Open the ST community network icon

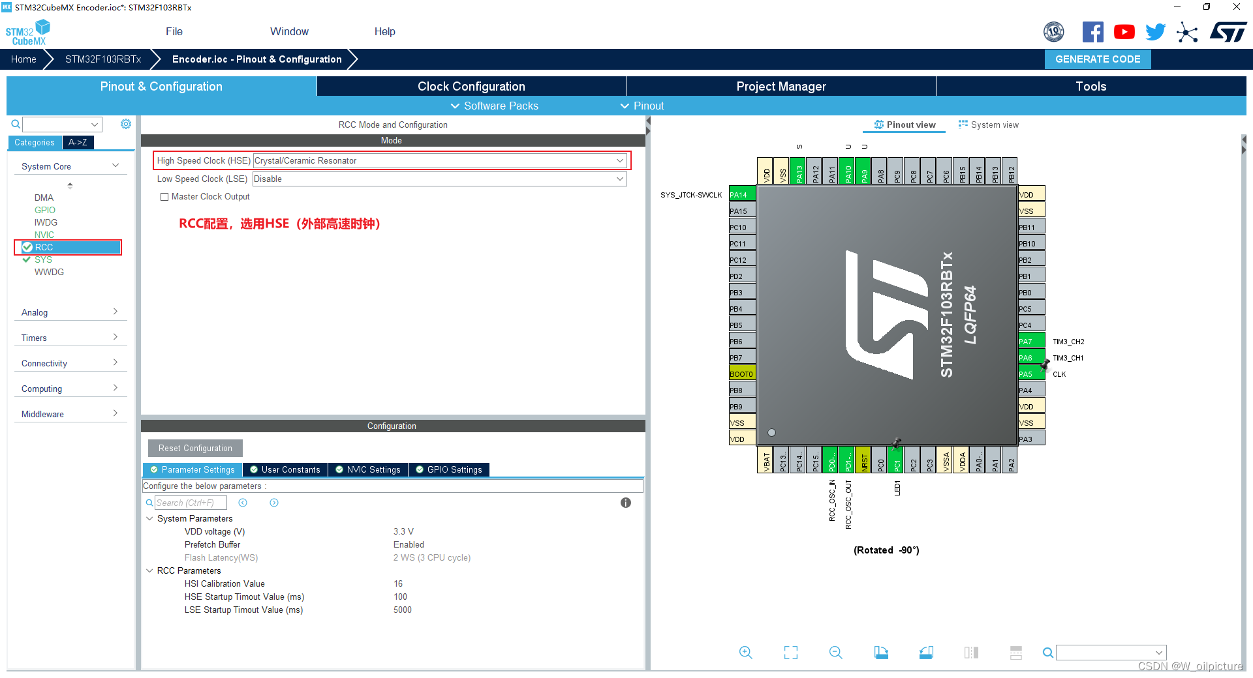(1187, 32)
